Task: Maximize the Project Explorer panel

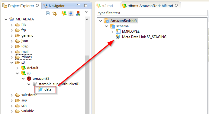Action: pos(86,5)
